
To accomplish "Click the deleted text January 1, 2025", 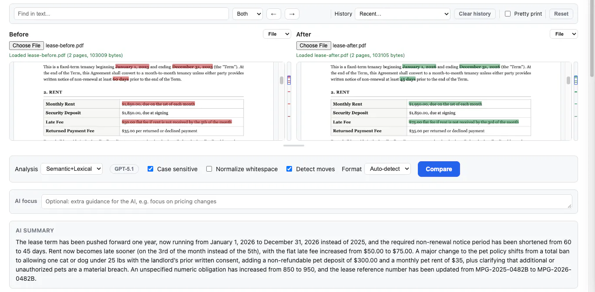I will coord(132,67).
